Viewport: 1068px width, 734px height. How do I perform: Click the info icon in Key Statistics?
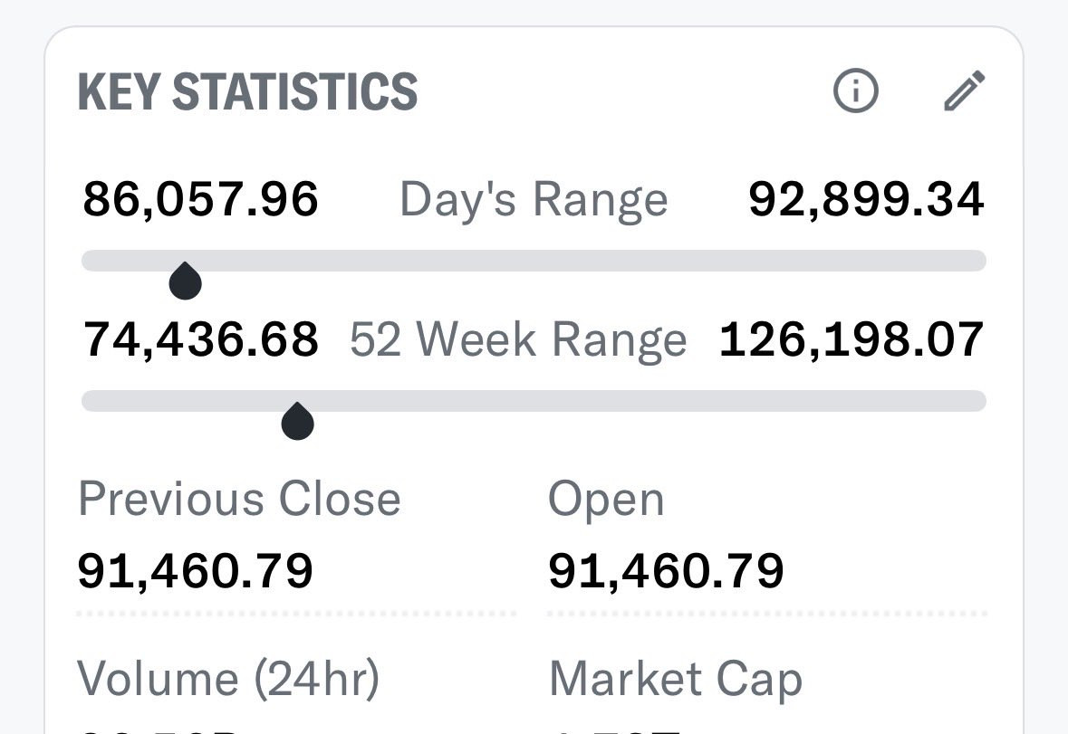tap(855, 91)
